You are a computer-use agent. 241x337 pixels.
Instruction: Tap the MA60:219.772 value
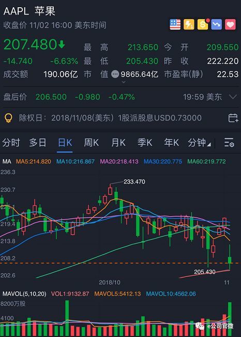(206, 161)
